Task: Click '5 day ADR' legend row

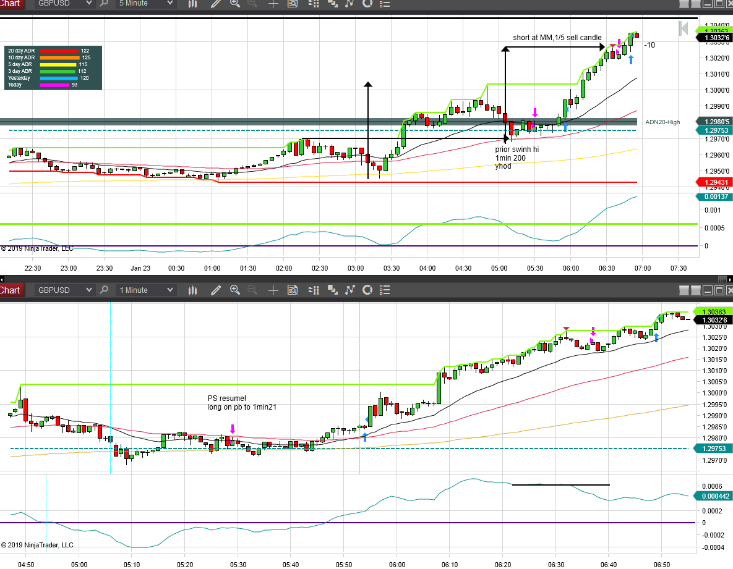Action: click(49, 64)
